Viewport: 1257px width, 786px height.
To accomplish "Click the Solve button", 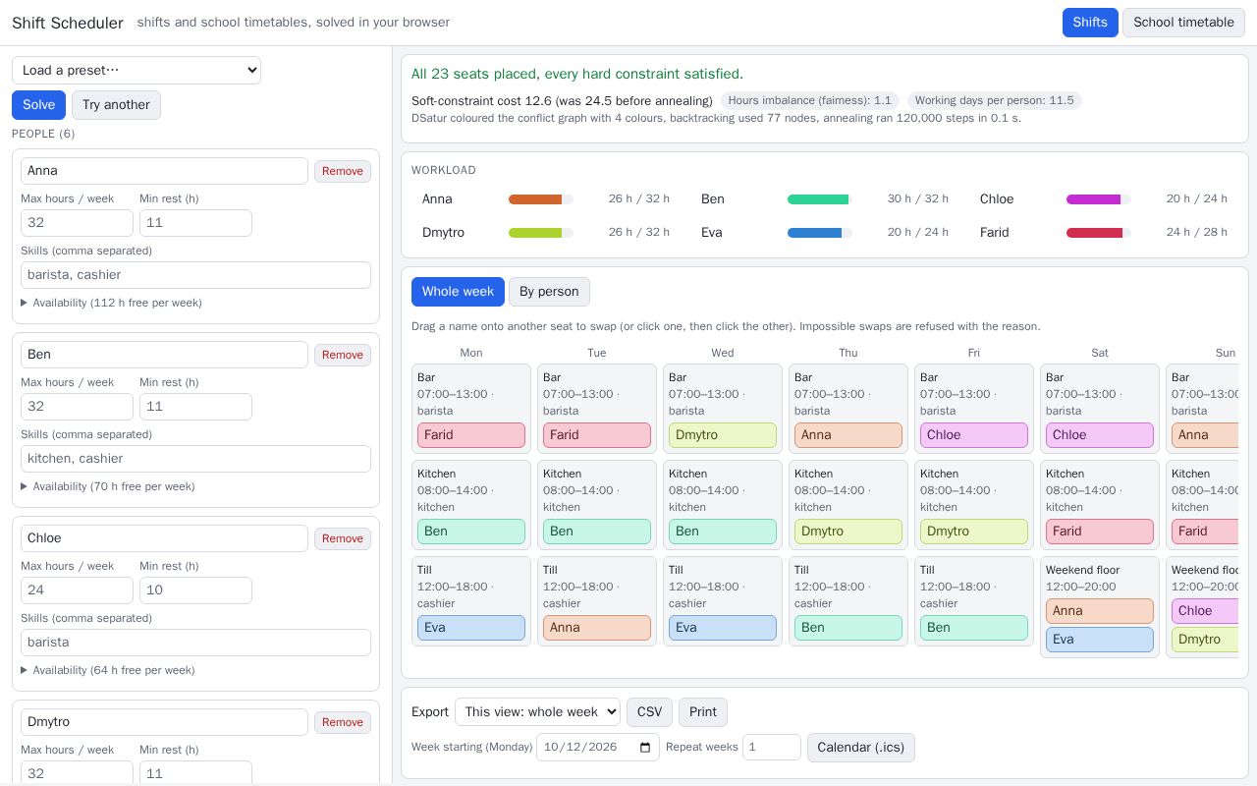I will [39, 105].
